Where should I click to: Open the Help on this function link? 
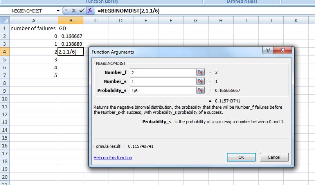point(113,158)
